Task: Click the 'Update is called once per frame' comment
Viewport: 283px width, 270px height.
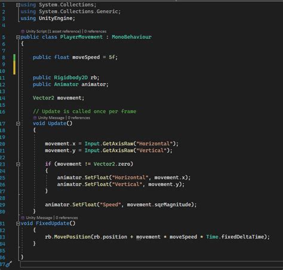Action: click(85, 111)
